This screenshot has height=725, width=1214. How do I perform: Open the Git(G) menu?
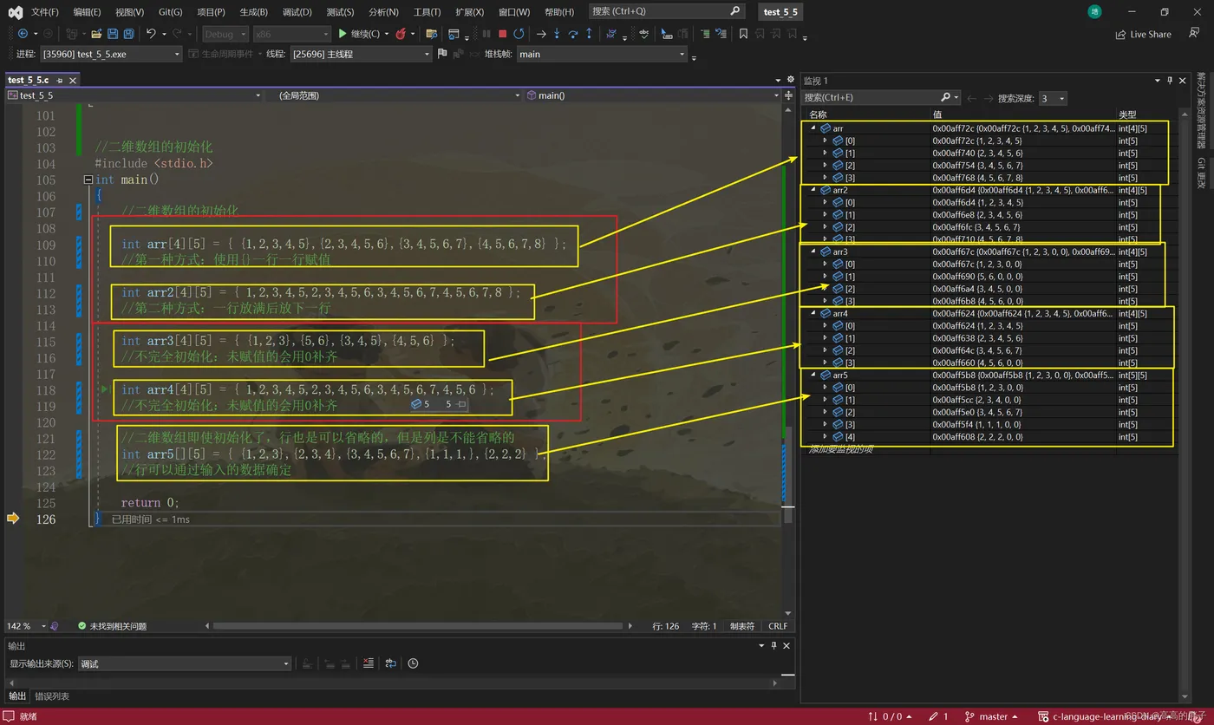tap(170, 12)
